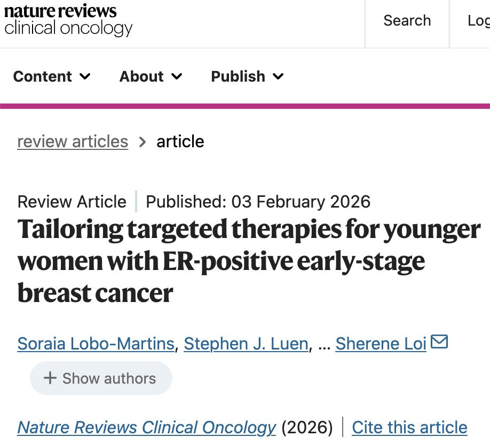Image resolution: width=490 pixels, height=445 pixels.
Task: Click Cite this article
Action: pyautogui.click(x=409, y=427)
